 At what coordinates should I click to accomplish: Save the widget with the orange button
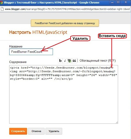(18, 131)
